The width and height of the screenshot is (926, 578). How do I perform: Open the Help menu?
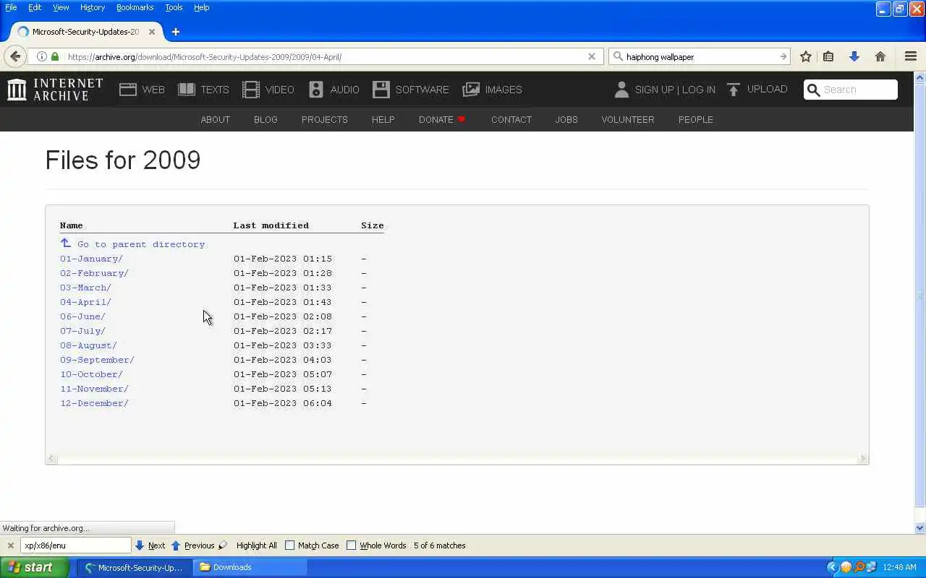(x=202, y=7)
